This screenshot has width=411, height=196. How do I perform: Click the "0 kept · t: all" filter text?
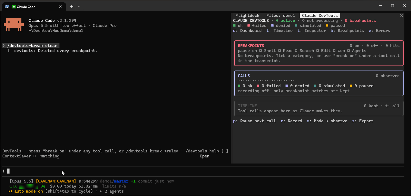tap(382, 106)
